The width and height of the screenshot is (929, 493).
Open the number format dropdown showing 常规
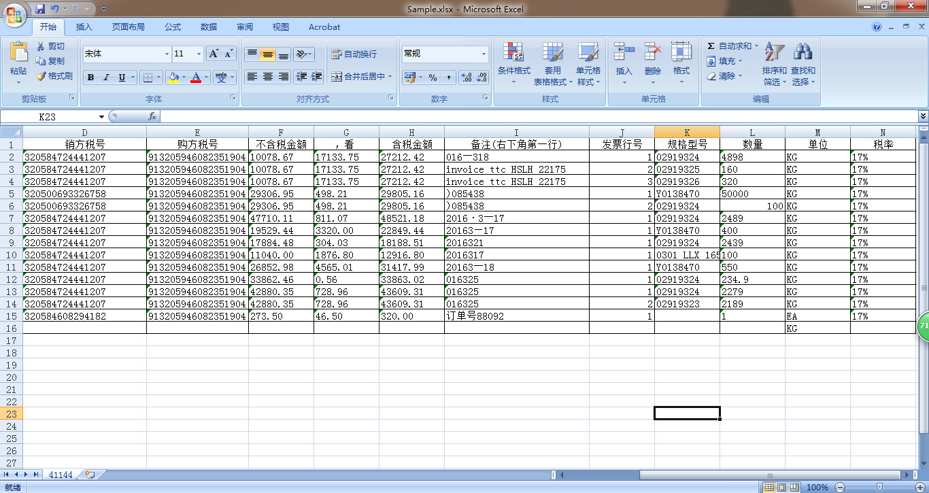pyautogui.click(x=484, y=54)
